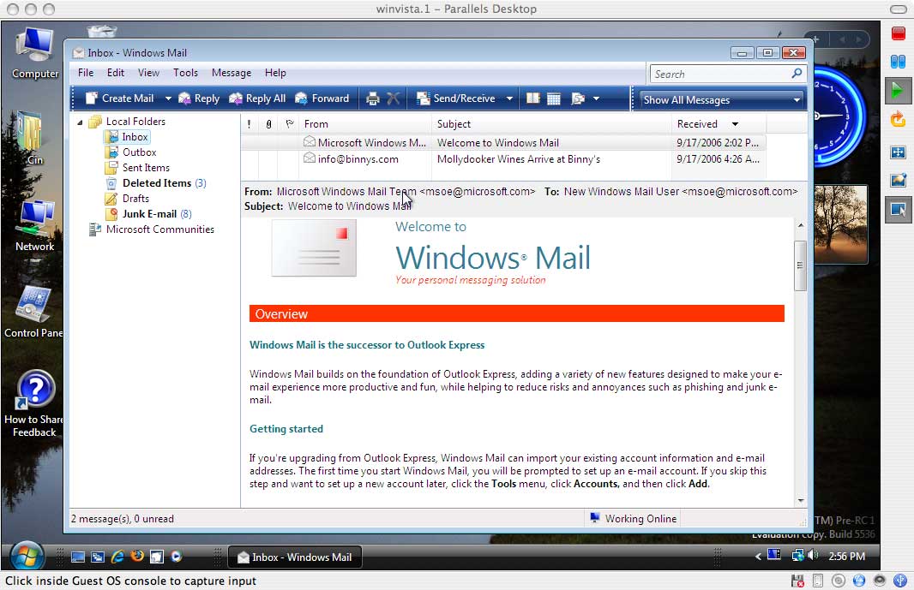The width and height of the screenshot is (914, 590).
Task: Click the Windows Start orb
Action: point(27,557)
